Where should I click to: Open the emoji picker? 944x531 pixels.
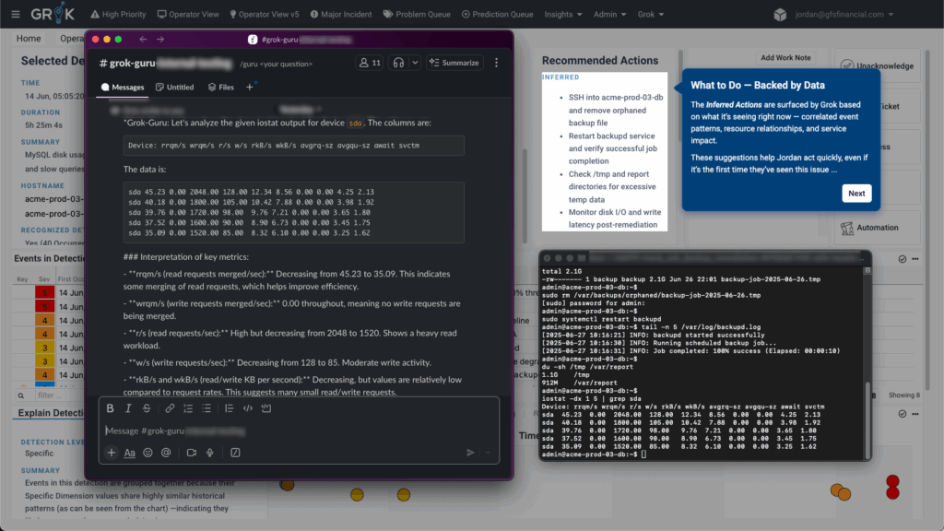147,453
